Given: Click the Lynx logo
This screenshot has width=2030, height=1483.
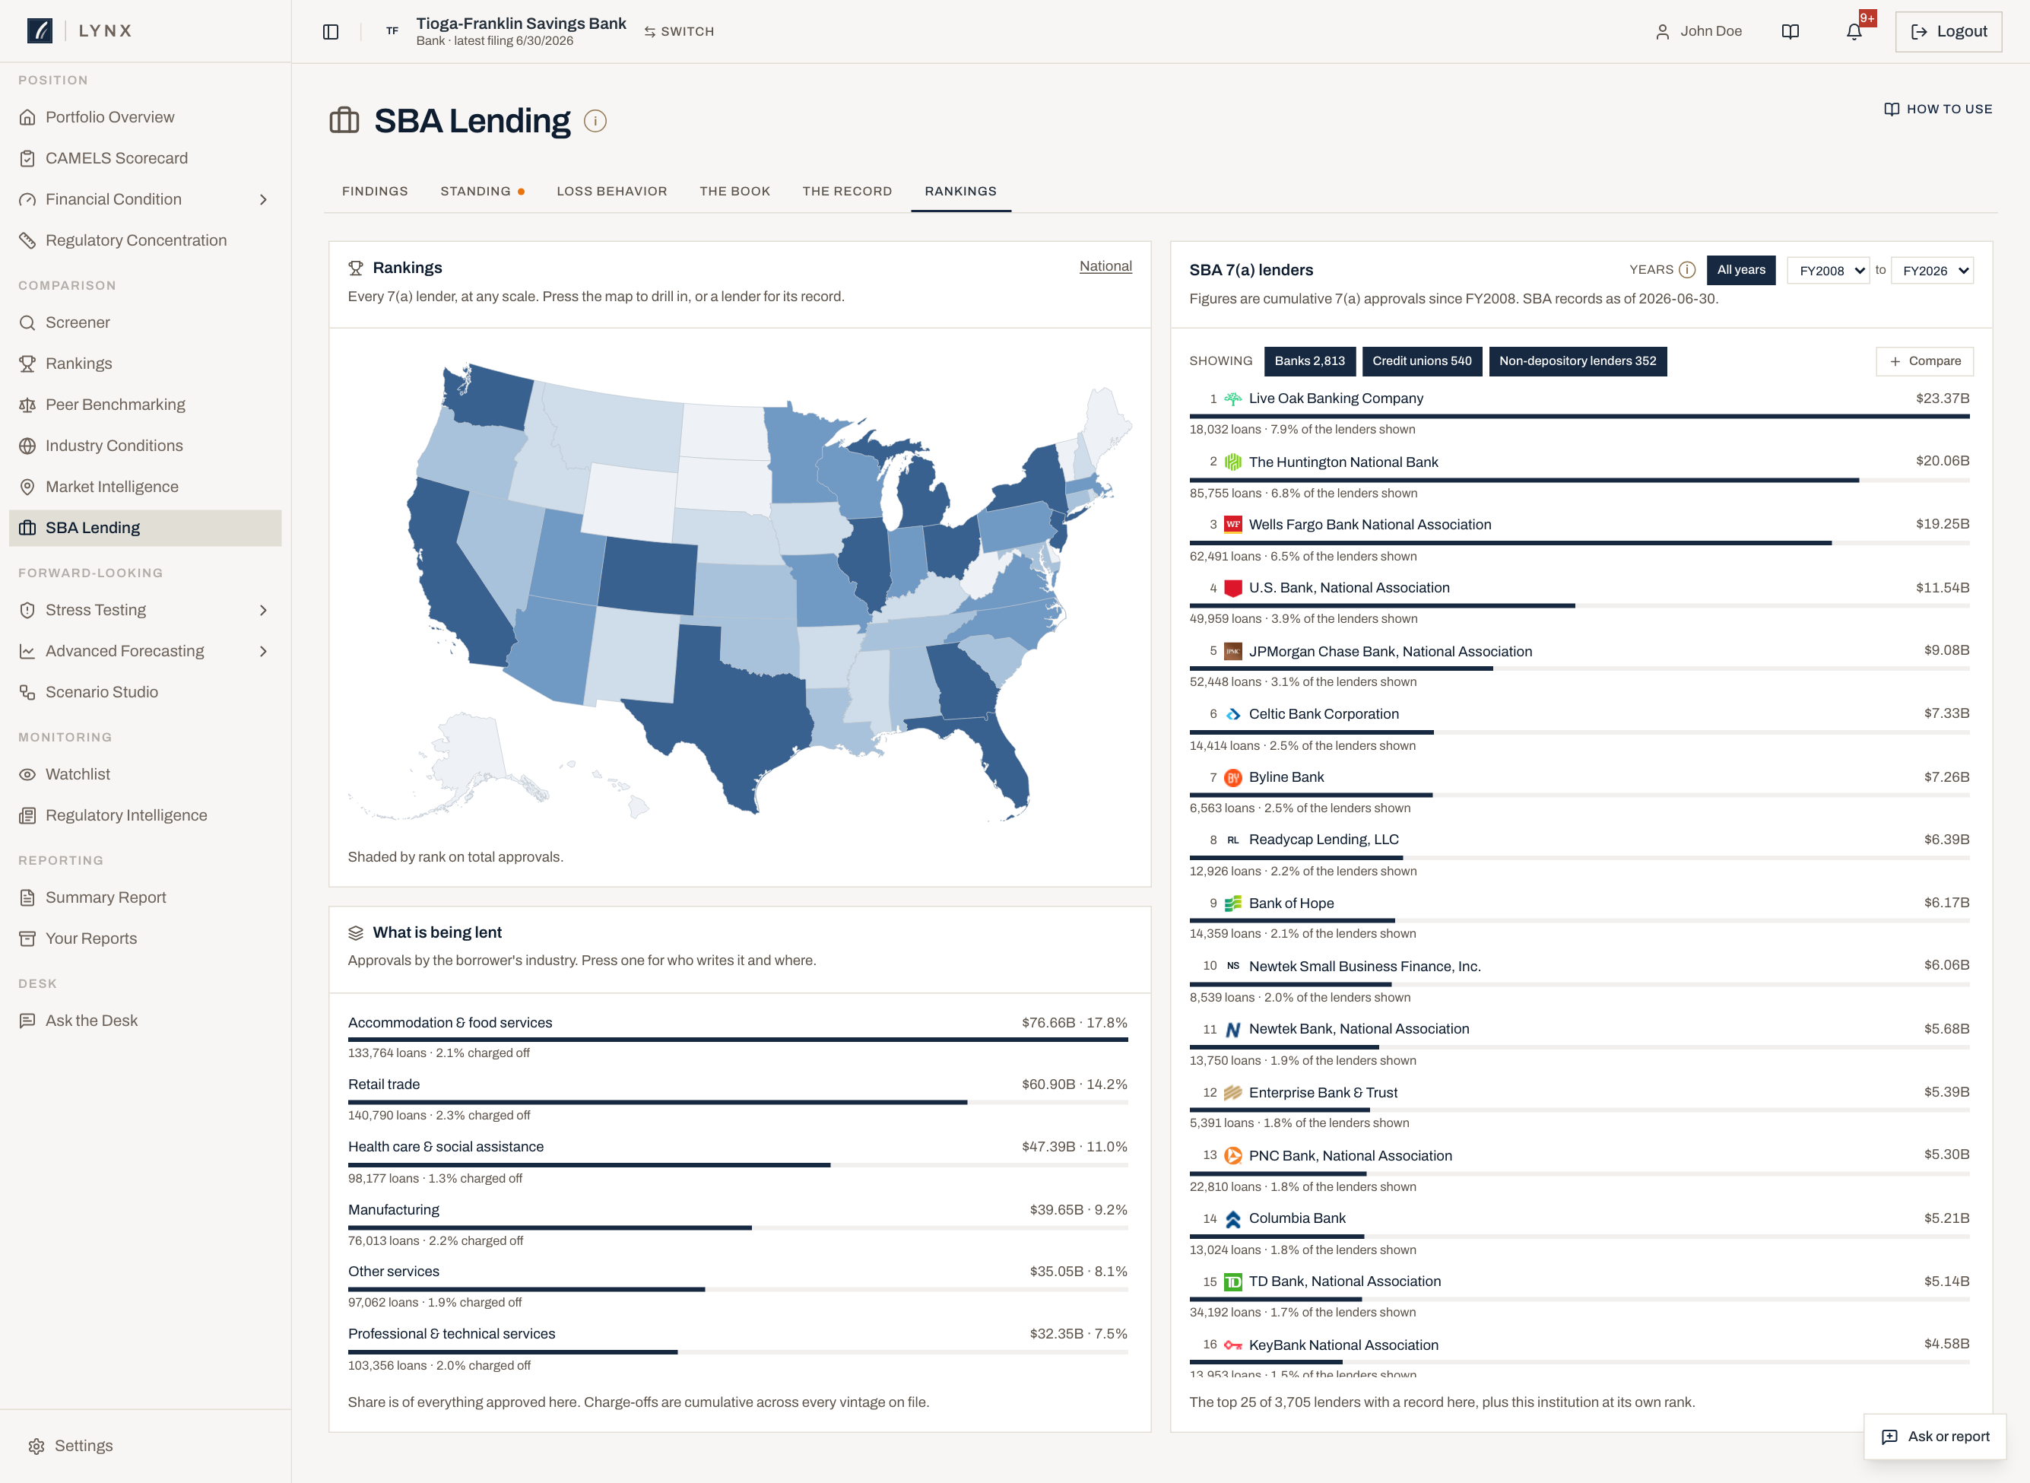Looking at the screenshot, I should (40, 30).
